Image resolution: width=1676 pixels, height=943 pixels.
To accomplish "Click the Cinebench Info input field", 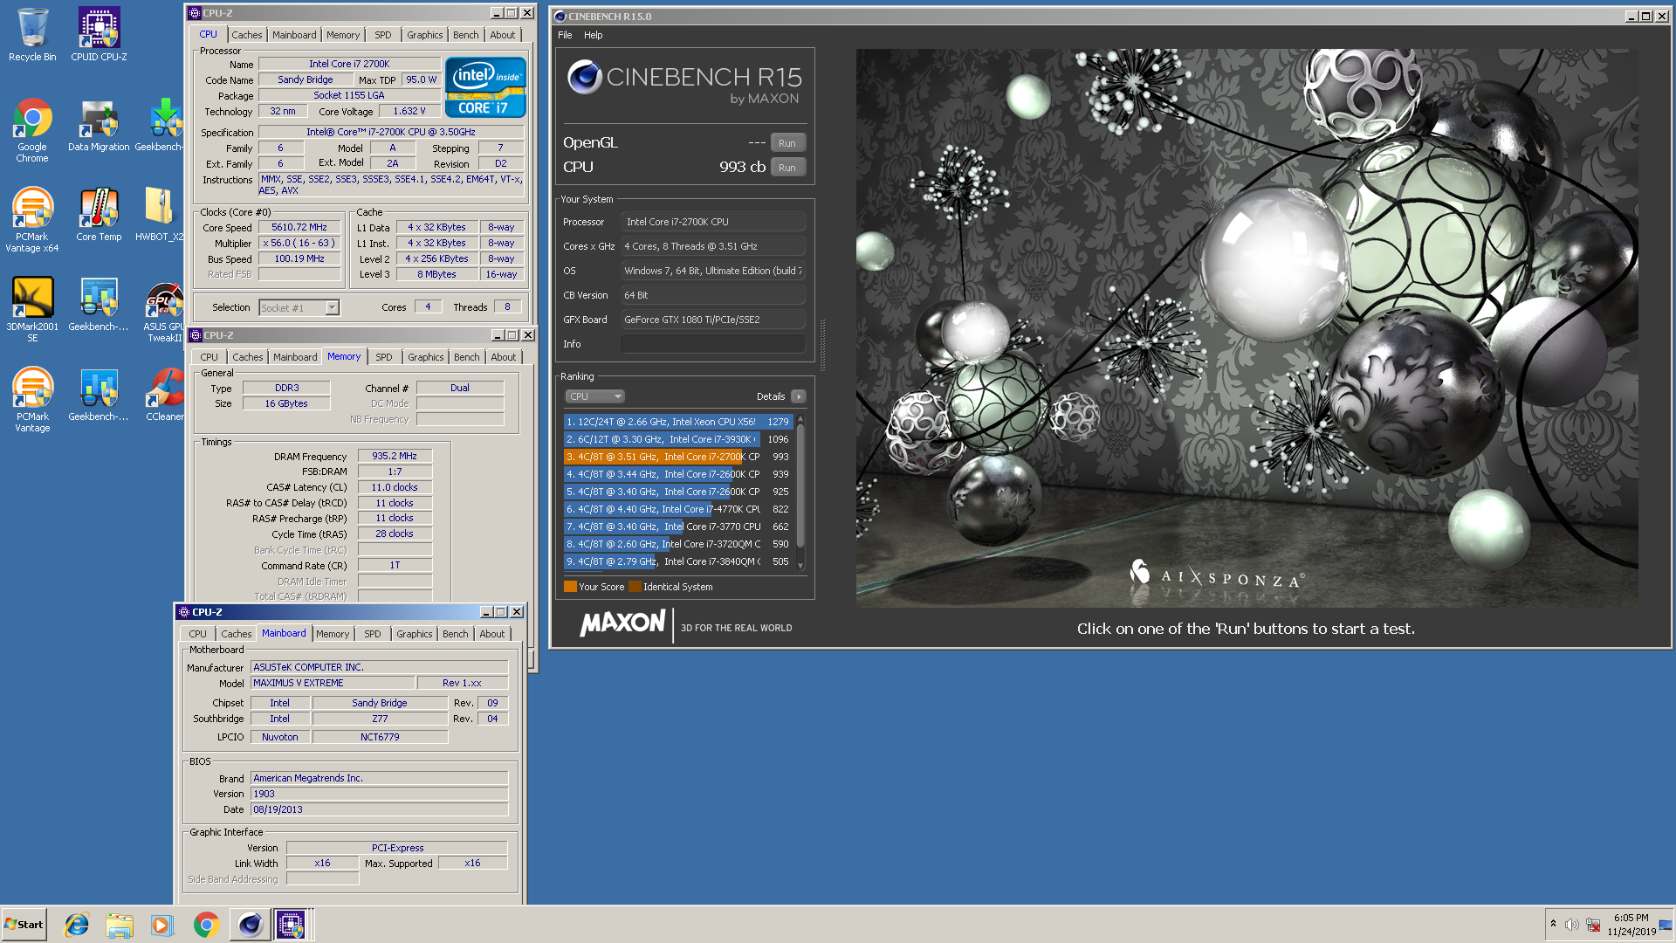I will click(x=712, y=344).
